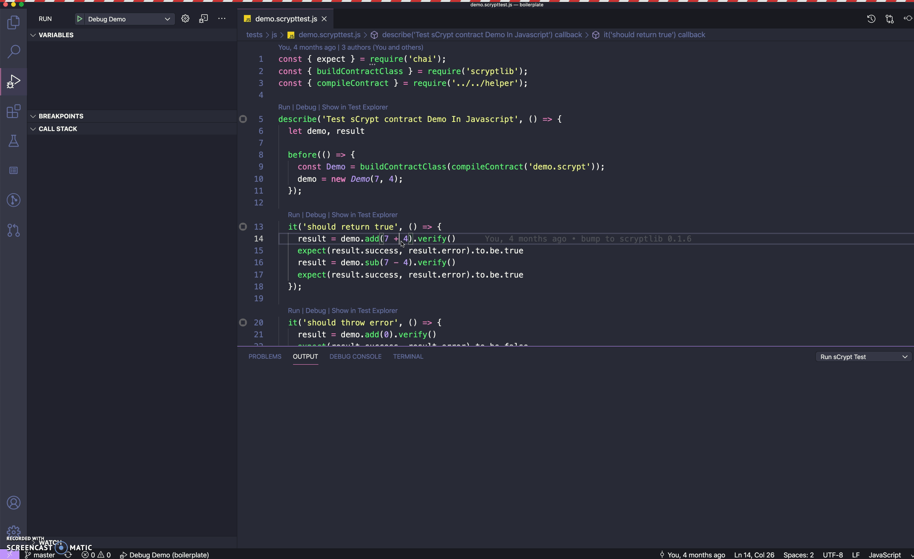Screen dimensions: 914x559
Task: Click the master branch in status bar
Action: 40,555
